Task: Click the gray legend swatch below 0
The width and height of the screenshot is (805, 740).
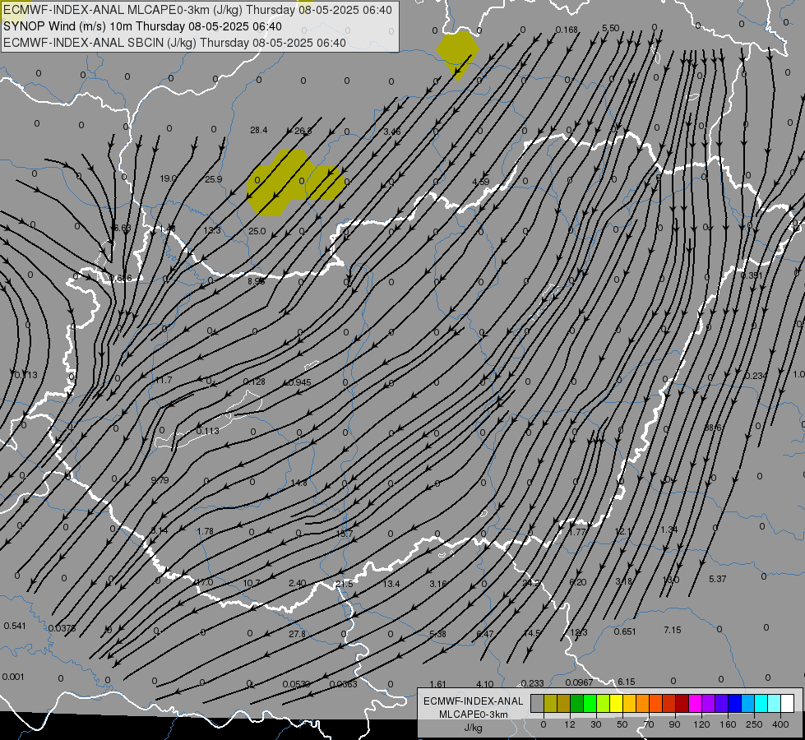Action: pyautogui.click(x=537, y=704)
